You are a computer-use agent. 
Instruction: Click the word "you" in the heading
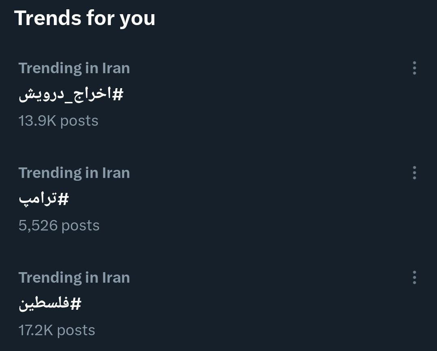point(137,19)
